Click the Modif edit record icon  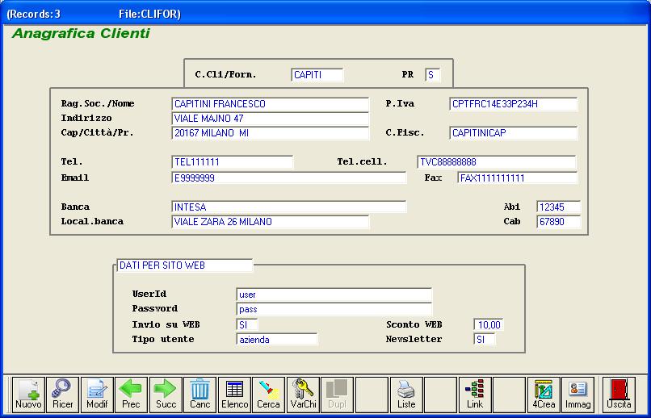tap(97, 394)
